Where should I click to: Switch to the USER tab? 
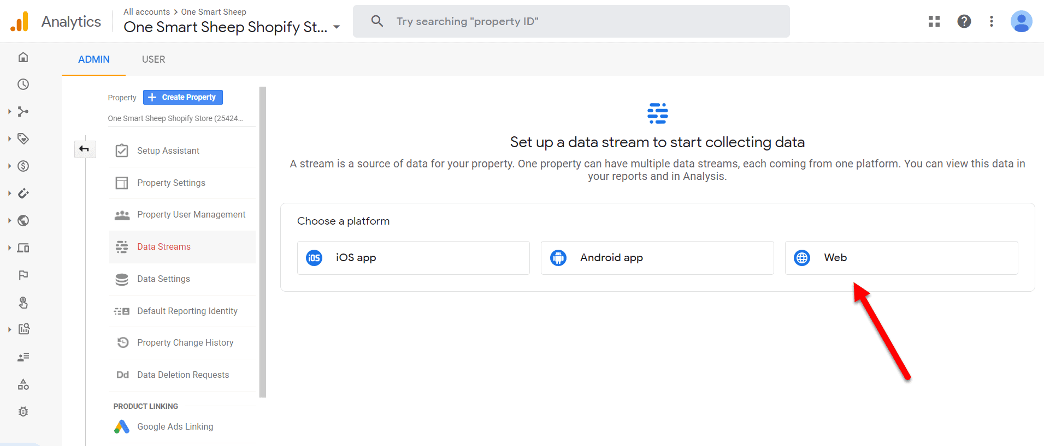tap(154, 59)
